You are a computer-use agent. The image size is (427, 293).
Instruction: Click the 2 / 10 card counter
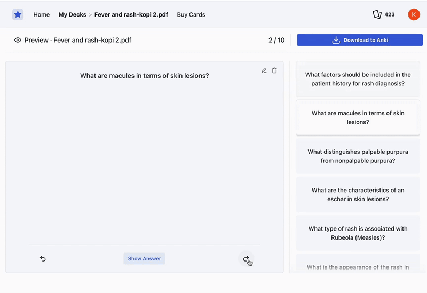(x=276, y=40)
